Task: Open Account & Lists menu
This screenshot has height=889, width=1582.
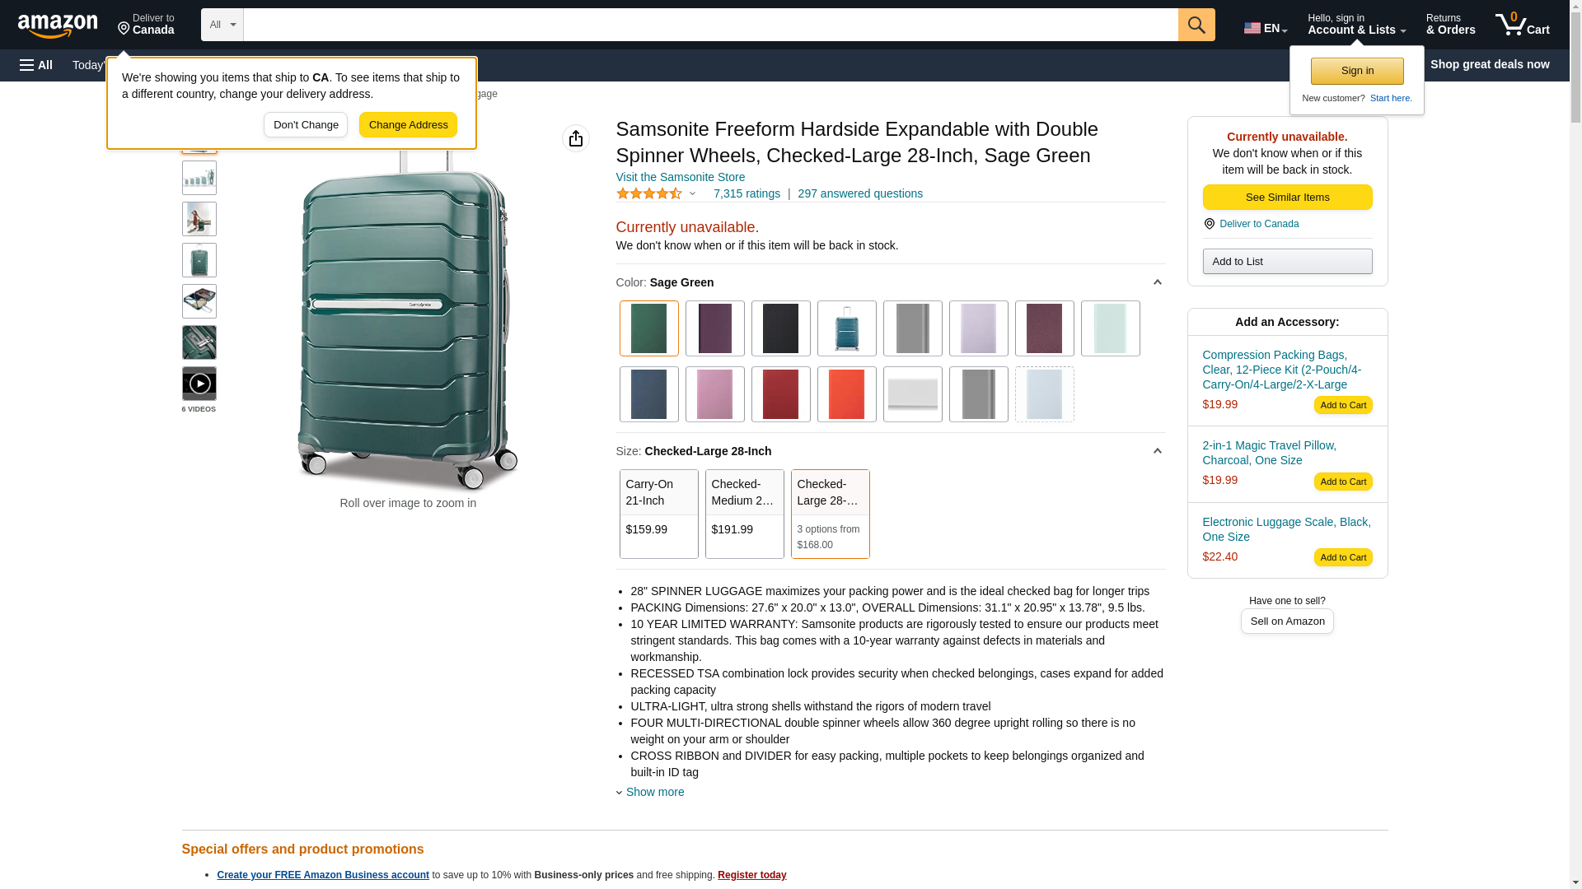Action: [1356, 25]
